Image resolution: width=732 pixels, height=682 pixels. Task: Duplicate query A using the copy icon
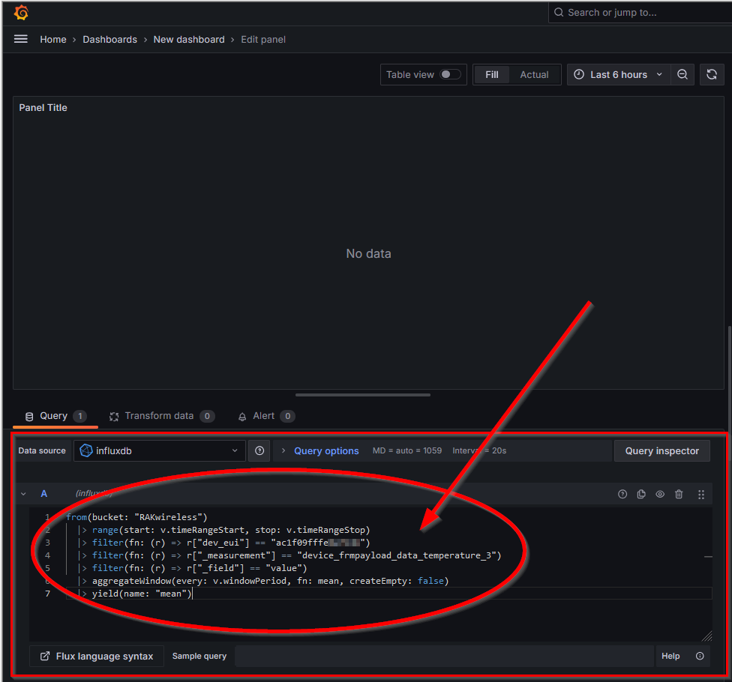pyautogui.click(x=641, y=494)
